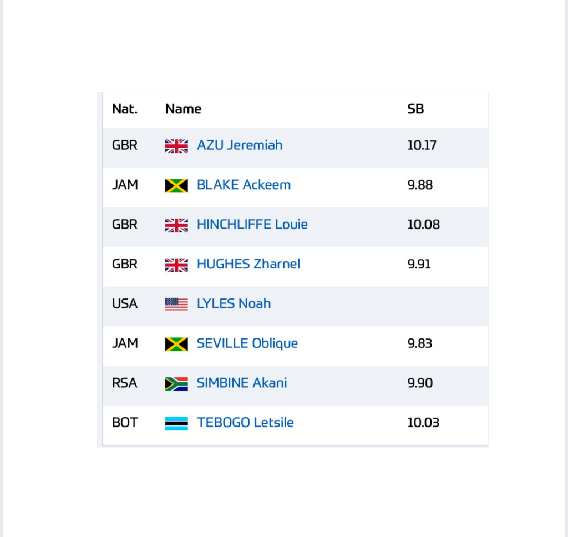Click the Jamaican flag beside SEVILLE Oblique
The width and height of the screenshot is (568, 537).
tap(176, 345)
